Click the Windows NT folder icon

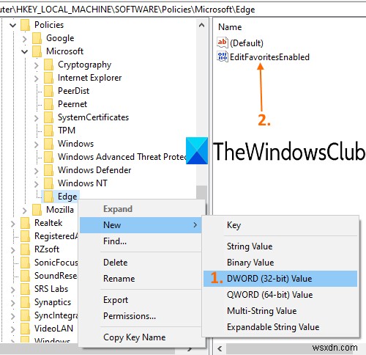(48, 183)
